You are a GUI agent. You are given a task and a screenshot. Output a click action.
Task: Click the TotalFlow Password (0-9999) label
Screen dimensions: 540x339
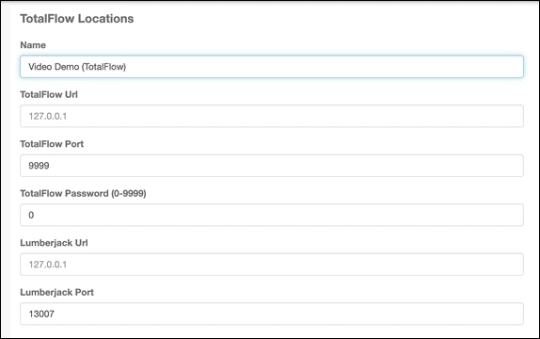click(x=83, y=193)
